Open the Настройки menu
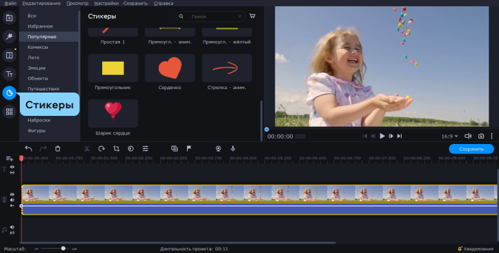499x253 pixels. tap(106, 3)
